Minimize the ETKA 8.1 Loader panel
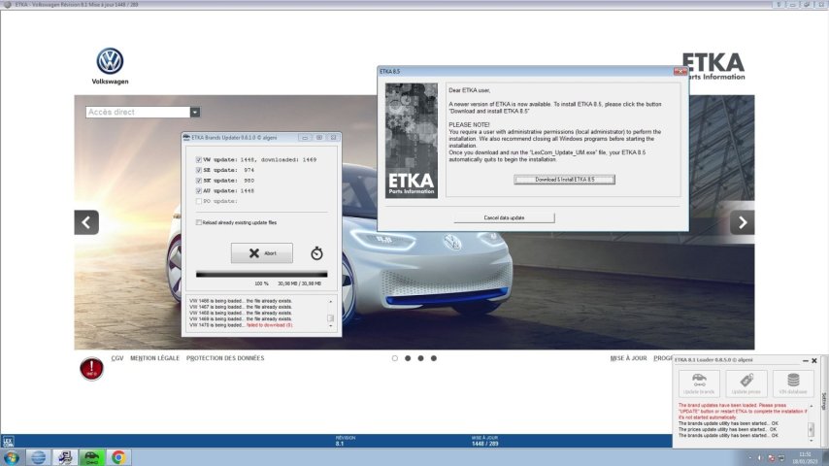 pos(805,361)
